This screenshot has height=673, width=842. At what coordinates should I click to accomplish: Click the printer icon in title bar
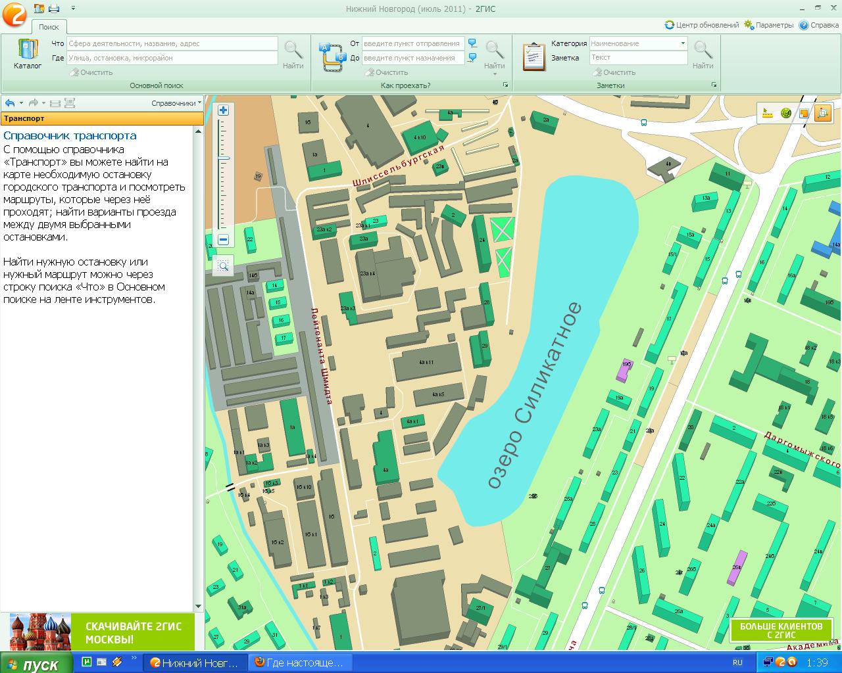click(54, 9)
